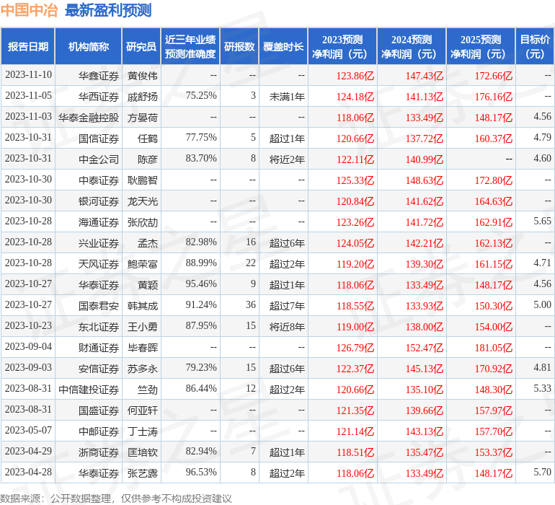Select the 2024预测净利润 column header
Screen dimensions: 555x505
click(412, 47)
